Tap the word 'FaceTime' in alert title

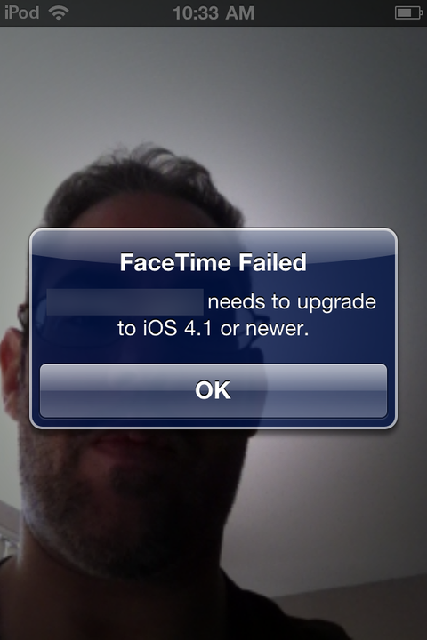point(176,262)
